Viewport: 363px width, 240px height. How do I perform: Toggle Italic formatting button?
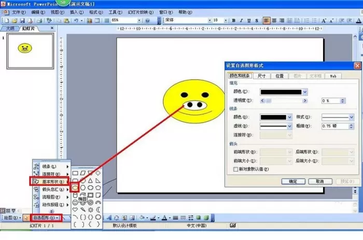coord(242,21)
